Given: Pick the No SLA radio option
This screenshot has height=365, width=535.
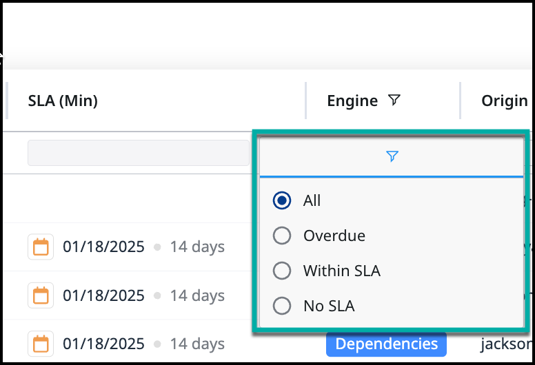Looking at the screenshot, I should point(282,306).
